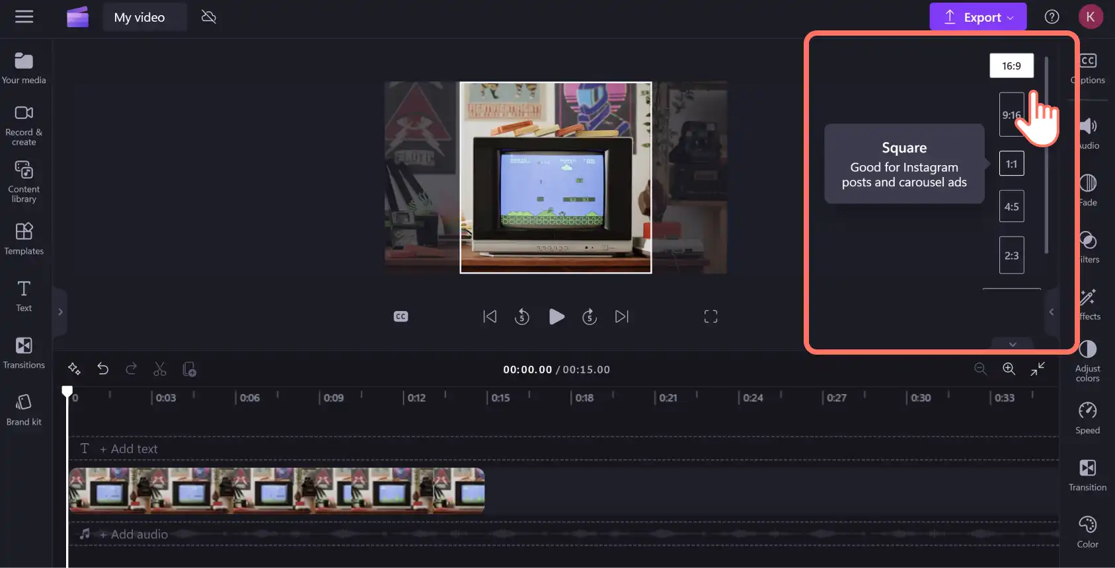Click the 0:24 timeline ruler mark
The height and width of the screenshot is (568, 1115).
pyautogui.click(x=752, y=398)
